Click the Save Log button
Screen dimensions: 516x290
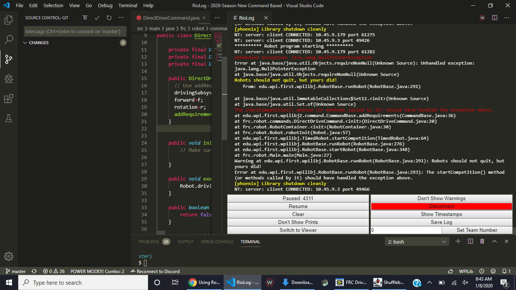(x=441, y=222)
